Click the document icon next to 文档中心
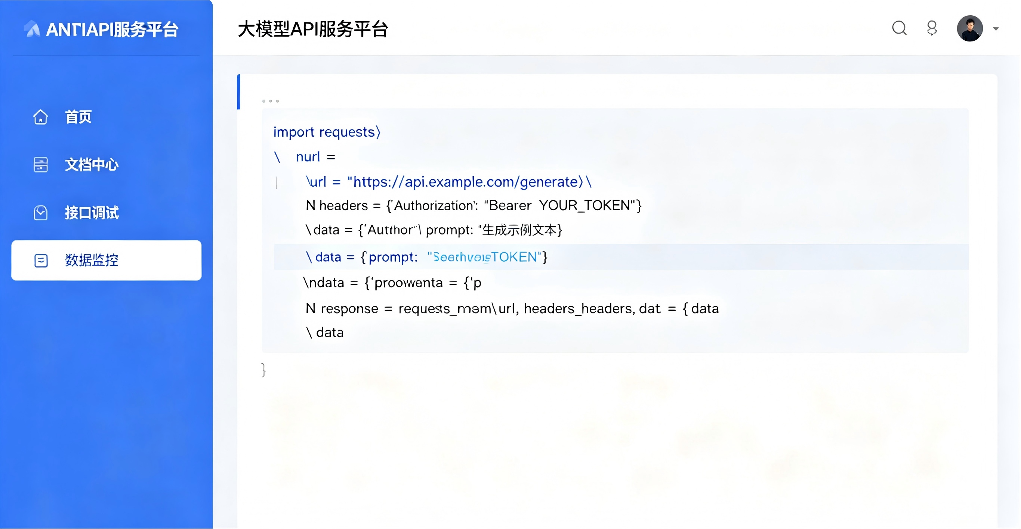This screenshot has width=1021, height=529. point(40,165)
